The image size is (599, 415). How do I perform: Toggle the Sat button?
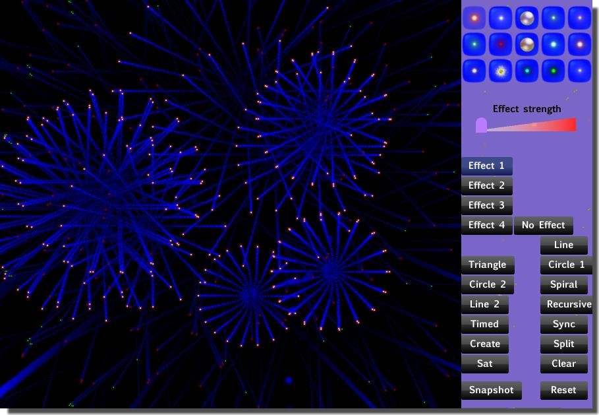coord(485,364)
